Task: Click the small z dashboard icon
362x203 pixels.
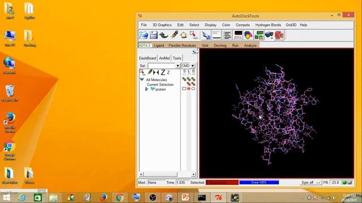Action: pos(169,73)
